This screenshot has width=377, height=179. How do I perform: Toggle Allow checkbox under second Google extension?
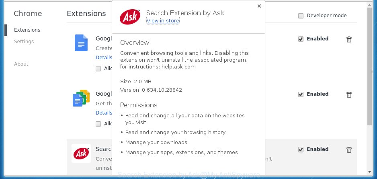coord(98,124)
